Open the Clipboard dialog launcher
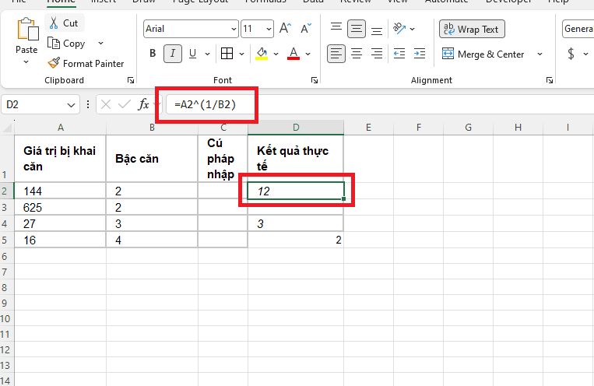This screenshot has width=594, height=386. (x=131, y=80)
